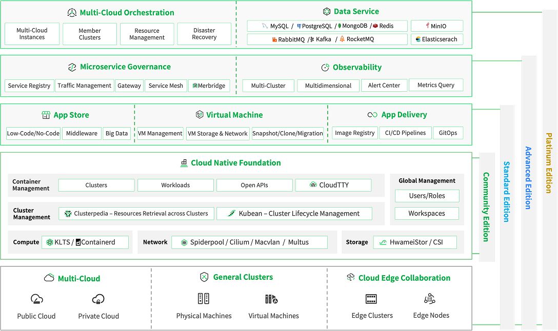This screenshot has width=558, height=331.
Task: Click the Kubean logo icon
Action: pos(232,213)
